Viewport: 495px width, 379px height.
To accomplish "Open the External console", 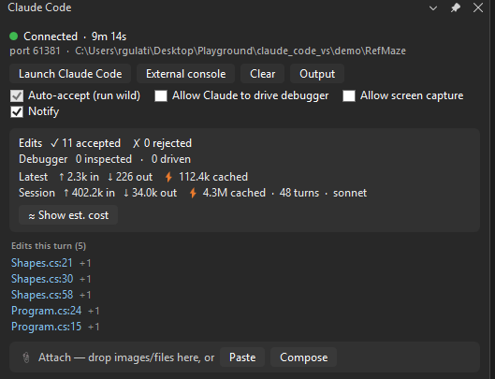I will click(185, 74).
